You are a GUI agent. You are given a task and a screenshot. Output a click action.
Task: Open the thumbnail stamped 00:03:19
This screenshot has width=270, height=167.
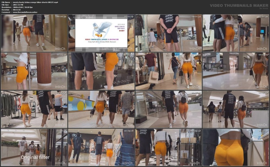tap(34, 71)
